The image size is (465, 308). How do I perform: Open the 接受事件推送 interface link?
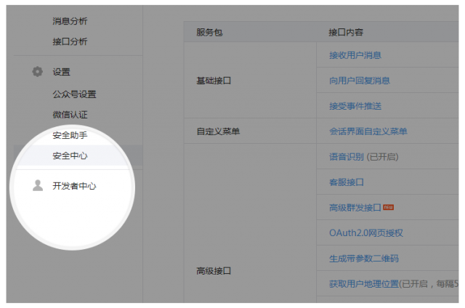[x=355, y=106]
